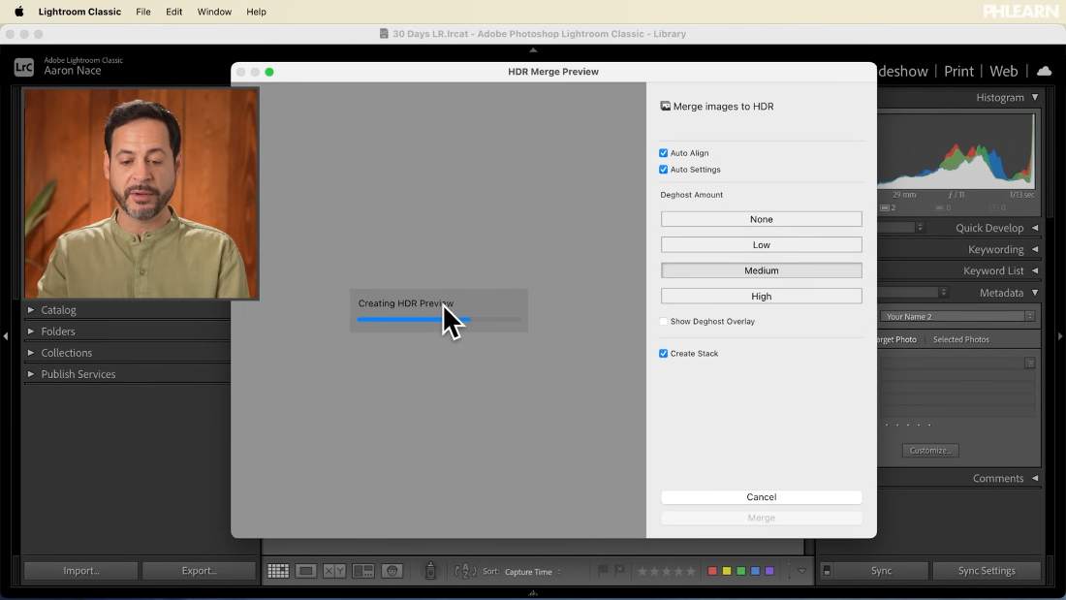Switch to Compare XY view
The image size is (1066, 600).
pyautogui.click(x=333, y=571)
